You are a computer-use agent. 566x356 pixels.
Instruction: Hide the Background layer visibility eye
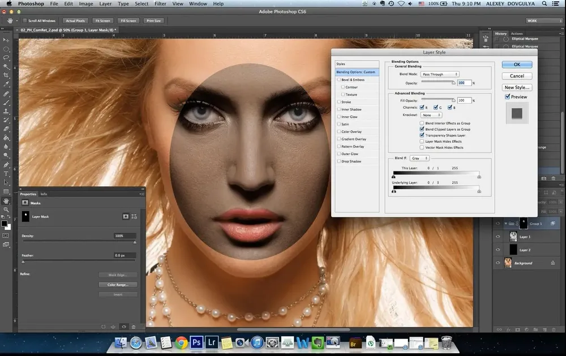[x=498, y=263]
